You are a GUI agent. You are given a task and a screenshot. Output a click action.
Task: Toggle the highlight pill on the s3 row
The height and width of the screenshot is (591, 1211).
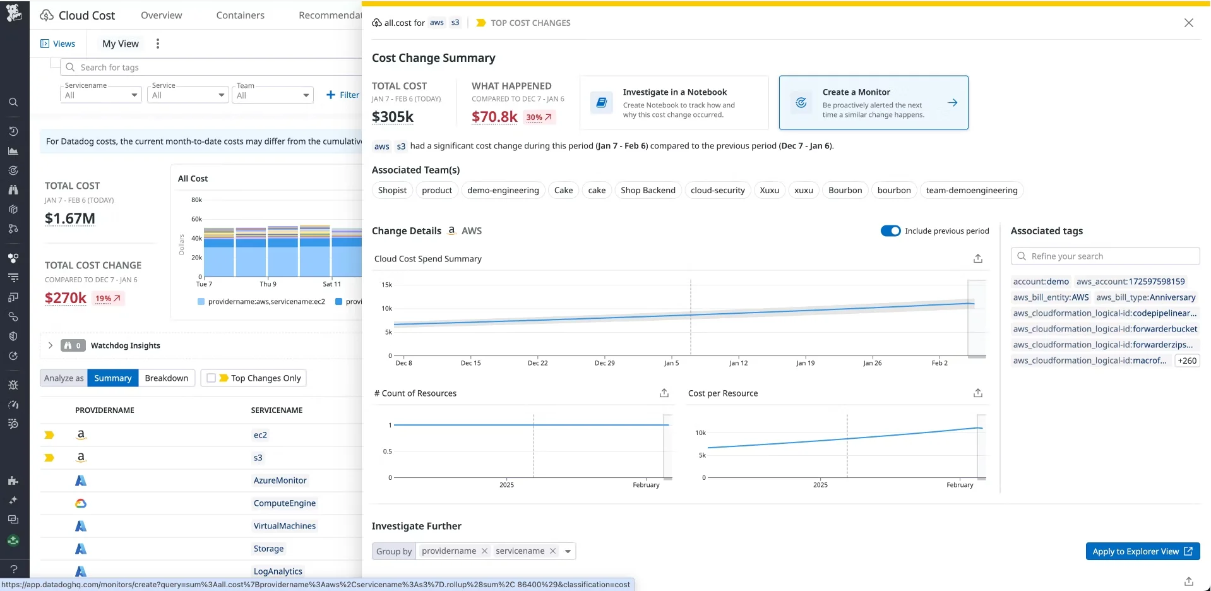(x=49, y=457)
